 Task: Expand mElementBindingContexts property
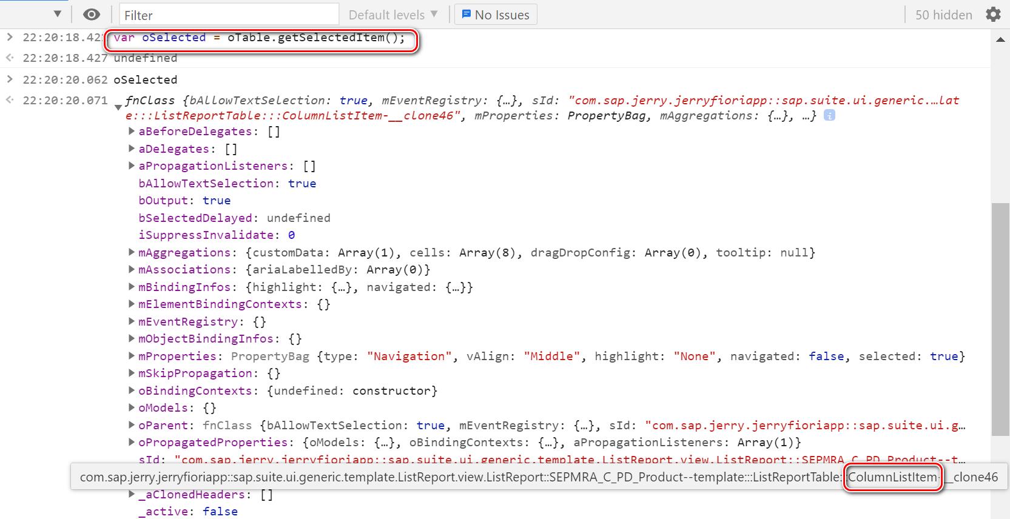pyautogui.click(x=132, y=304)
